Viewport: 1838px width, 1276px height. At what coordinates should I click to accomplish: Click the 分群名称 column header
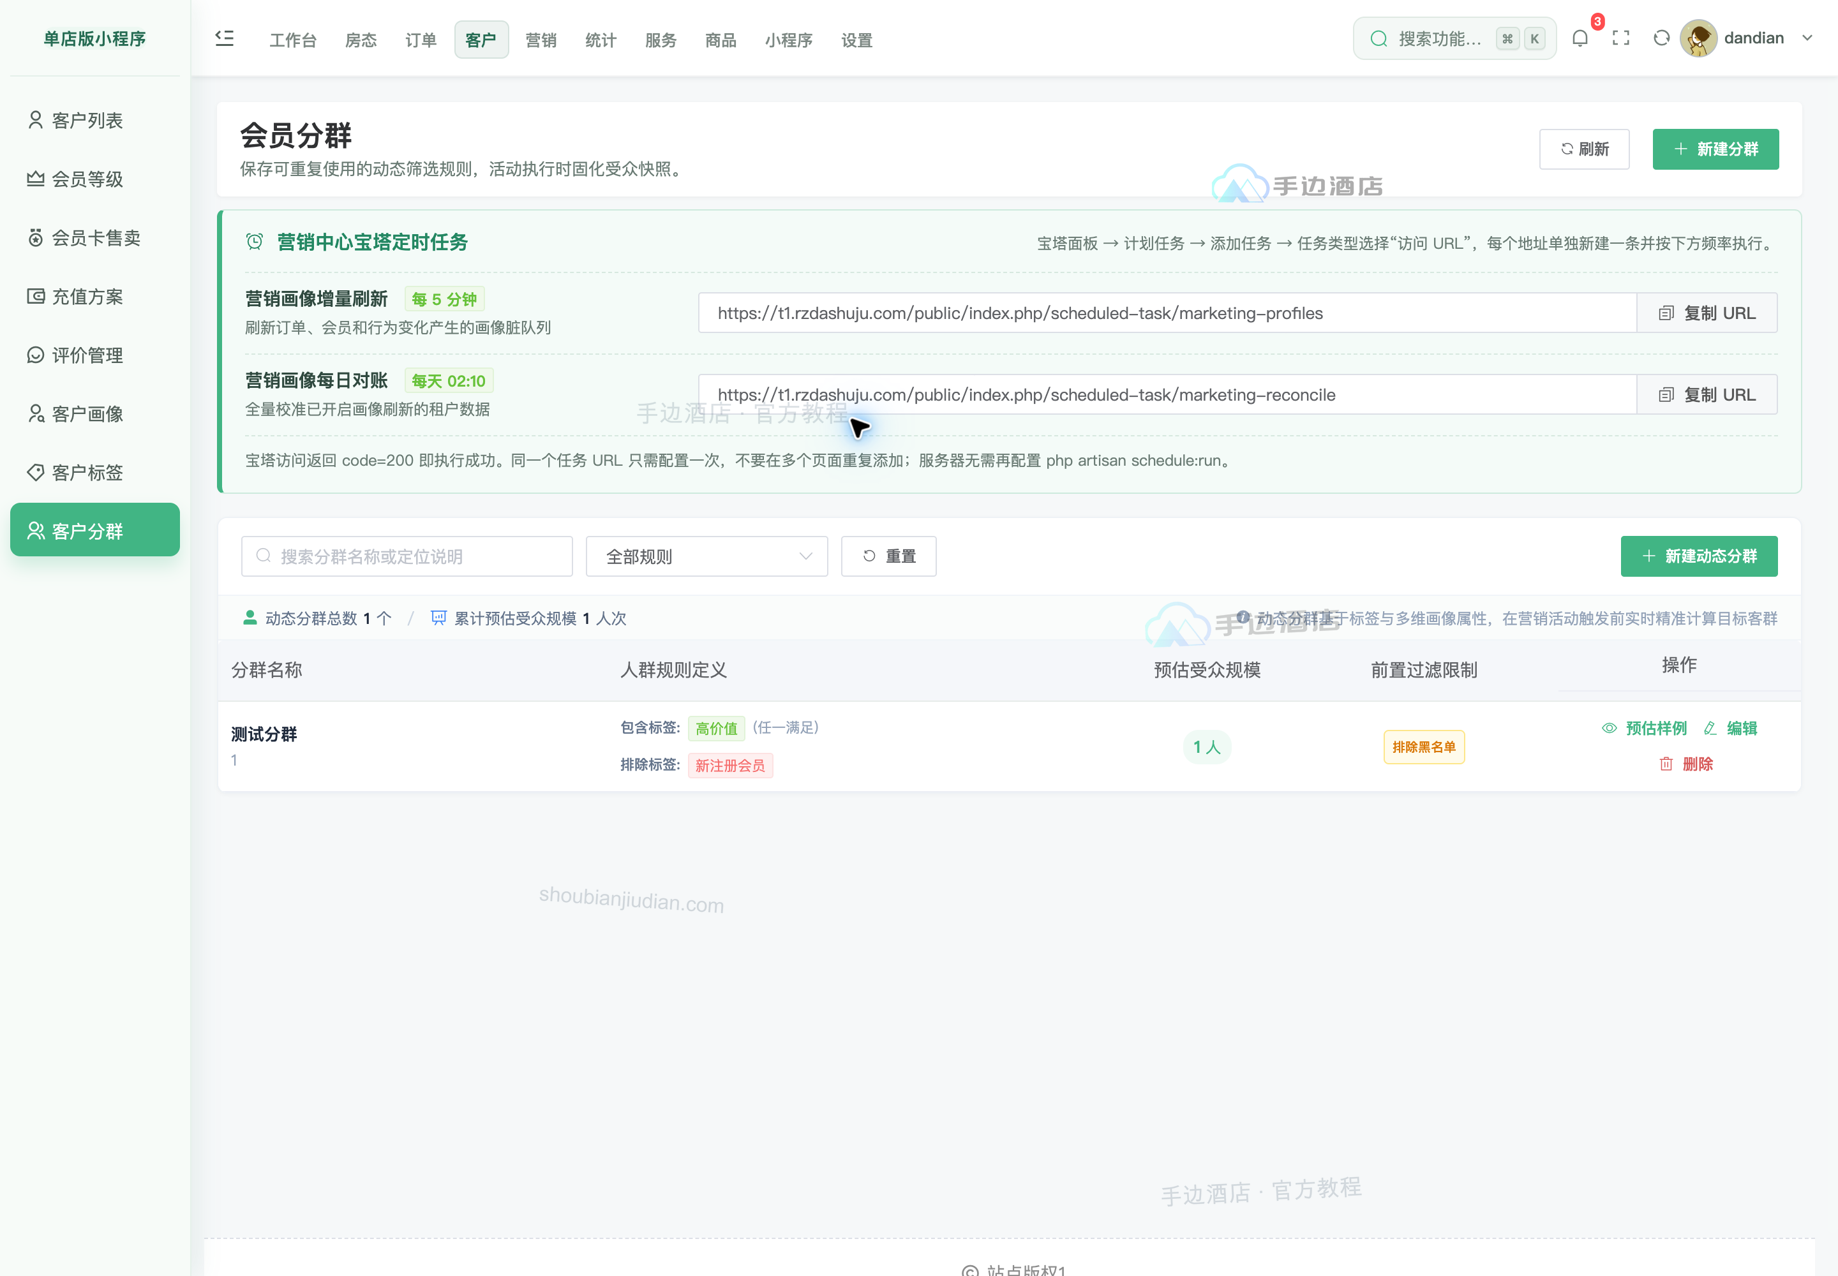pos(266,670)
